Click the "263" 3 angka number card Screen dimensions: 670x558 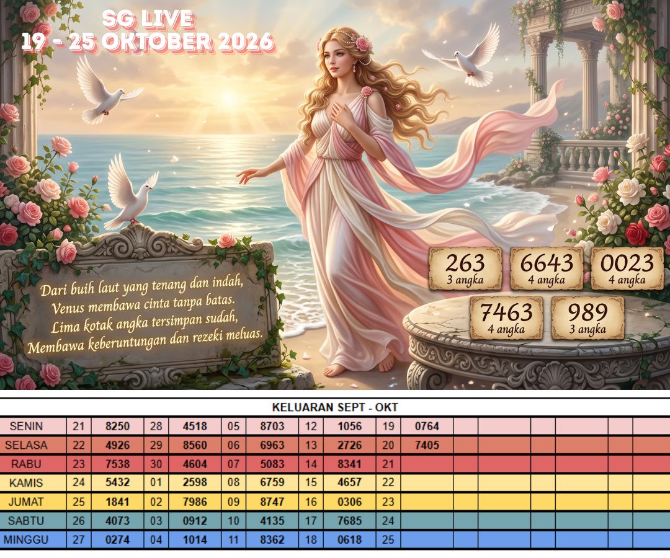[x=465, y=268]
